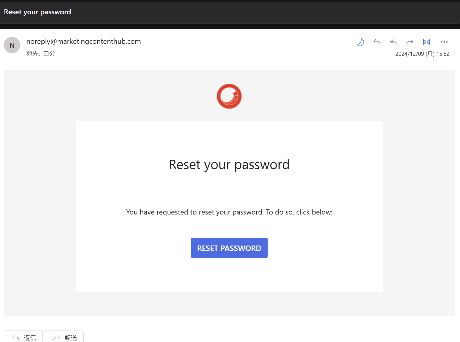Click the sender avatar with letter N
Screen dimensions: 460x342
tap(12, 45)
